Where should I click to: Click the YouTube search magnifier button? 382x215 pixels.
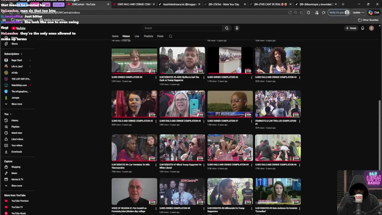(x=227, y=28)
